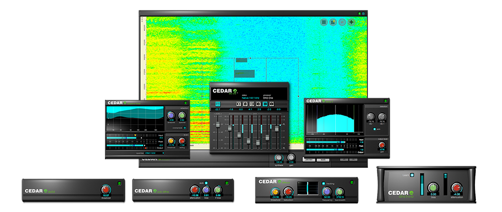Click the spectral knob in adaptive limiter
502x212 pixels.
[182, 115]
